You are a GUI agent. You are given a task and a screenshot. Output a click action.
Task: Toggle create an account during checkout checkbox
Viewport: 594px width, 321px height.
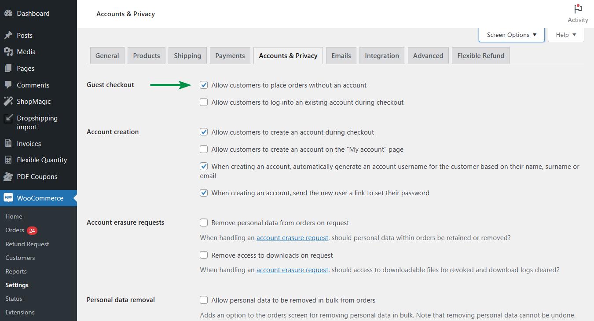[204, 132]
